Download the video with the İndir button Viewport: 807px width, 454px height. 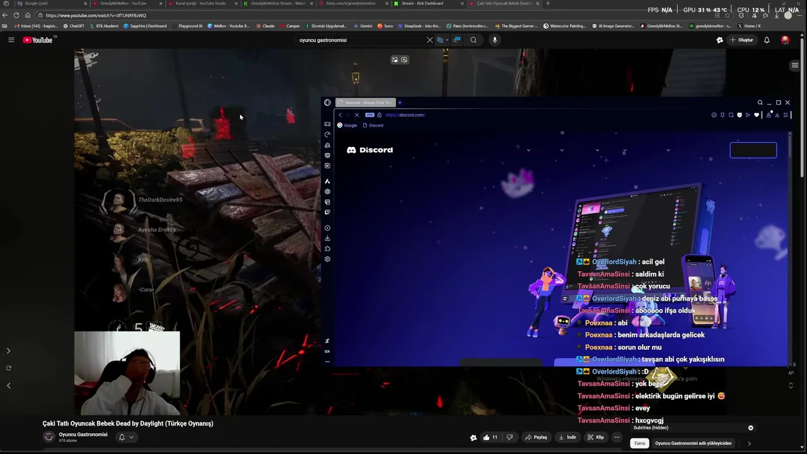tap(568, 437)
